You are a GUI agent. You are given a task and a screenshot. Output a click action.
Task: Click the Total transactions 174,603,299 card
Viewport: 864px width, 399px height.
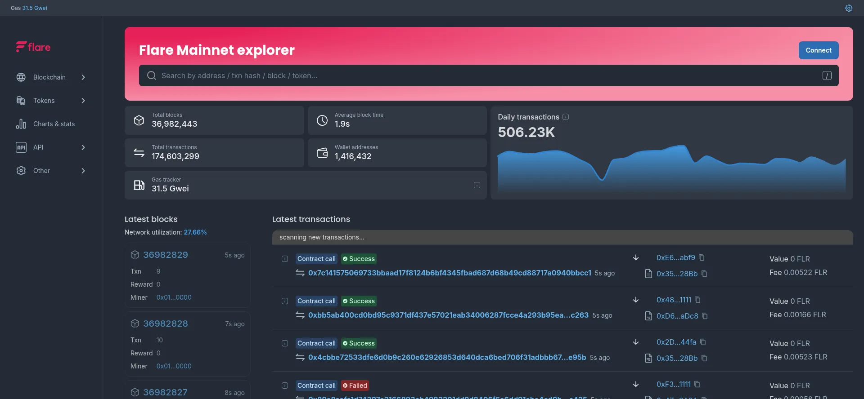tap(214, 153)
